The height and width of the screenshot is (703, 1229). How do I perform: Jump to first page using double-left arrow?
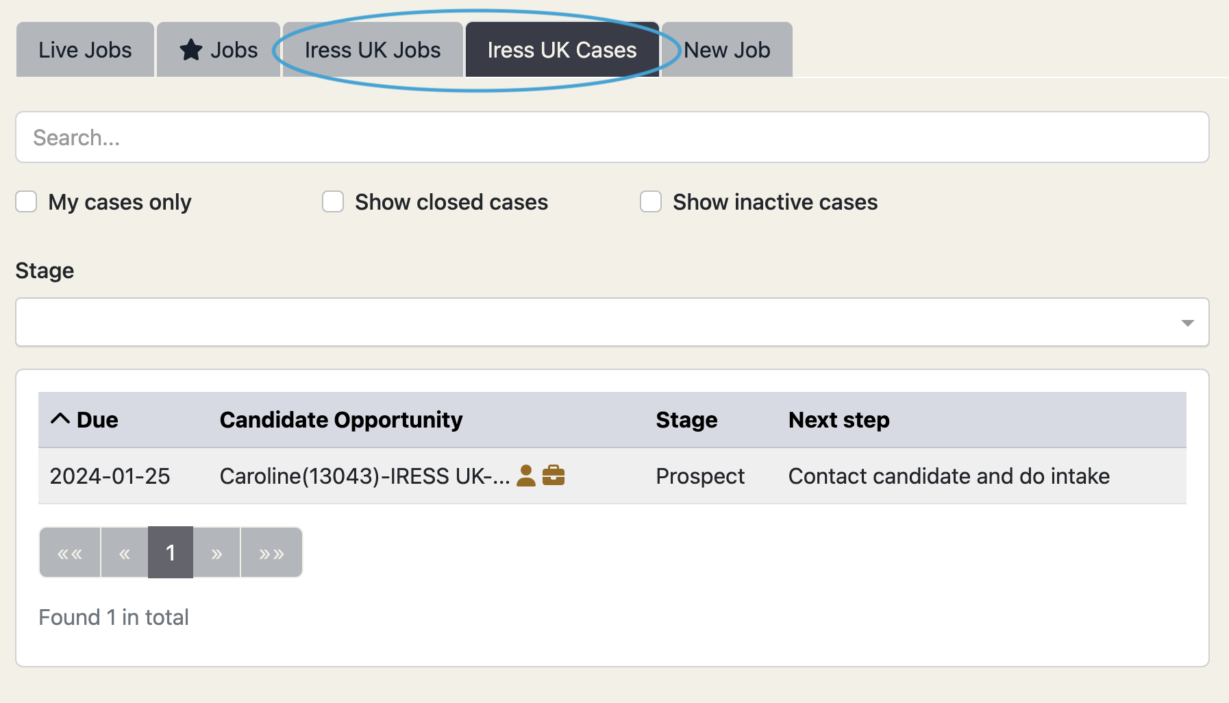click(69, 552)
